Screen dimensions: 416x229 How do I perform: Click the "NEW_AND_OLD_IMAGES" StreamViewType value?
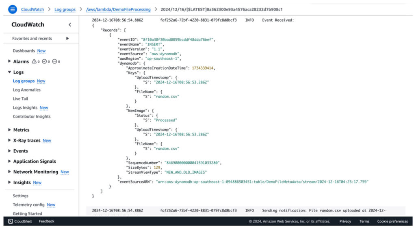(x=185, y=172)
